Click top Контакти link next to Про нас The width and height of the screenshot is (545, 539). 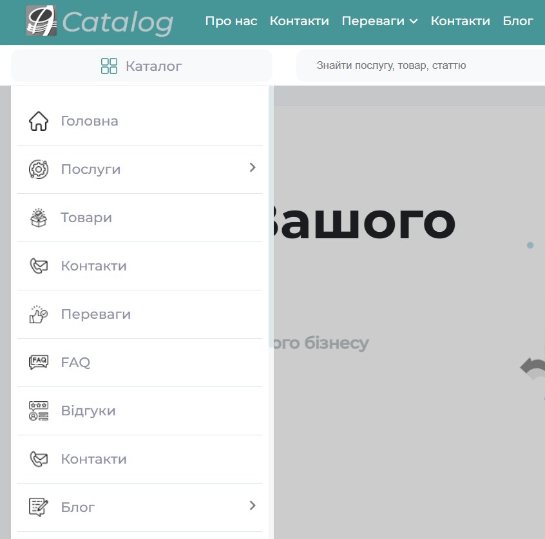coord(299,21)
